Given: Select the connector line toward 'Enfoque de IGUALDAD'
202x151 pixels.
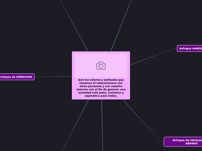Looking at the screenshot, I should [142, 121].
